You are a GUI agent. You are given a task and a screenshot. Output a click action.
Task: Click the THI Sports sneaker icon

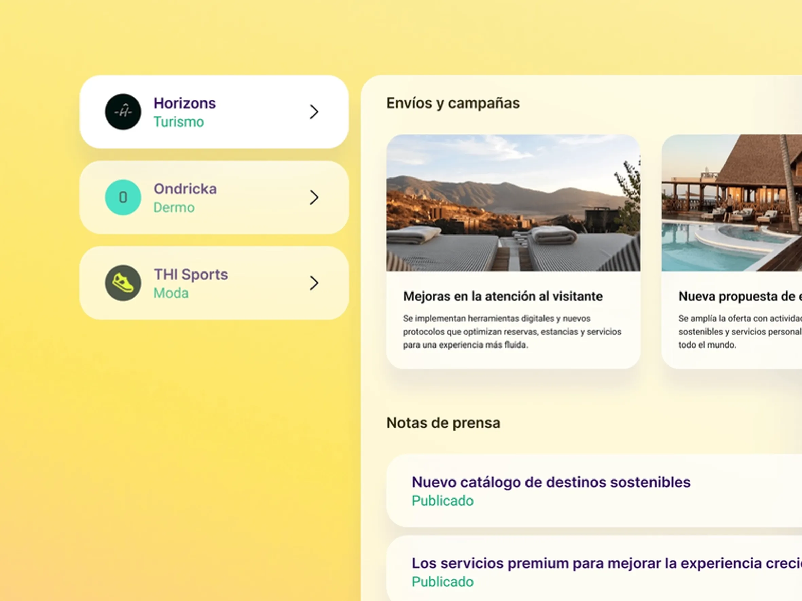(x=123, y=283)
